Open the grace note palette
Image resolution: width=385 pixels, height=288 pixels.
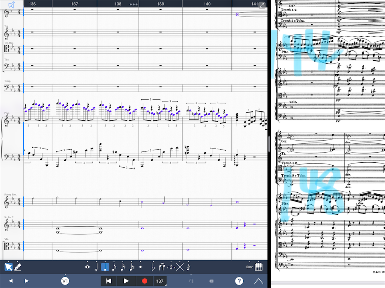pyautogui.click(x=189, y=267)
